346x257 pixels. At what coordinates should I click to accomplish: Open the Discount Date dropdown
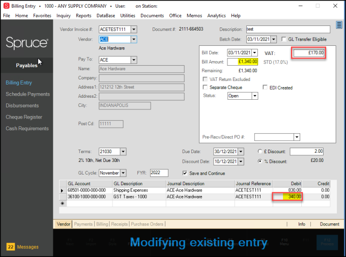(x=241, y=161)
